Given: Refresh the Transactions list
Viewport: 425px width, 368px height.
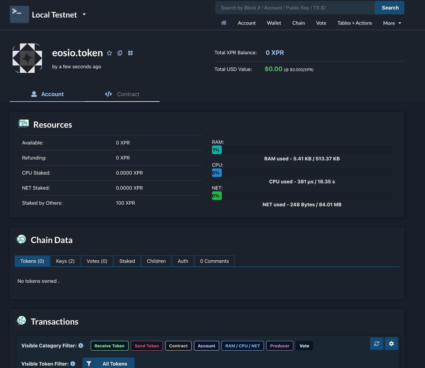Looking at the screenshot, I should [376, 344].
